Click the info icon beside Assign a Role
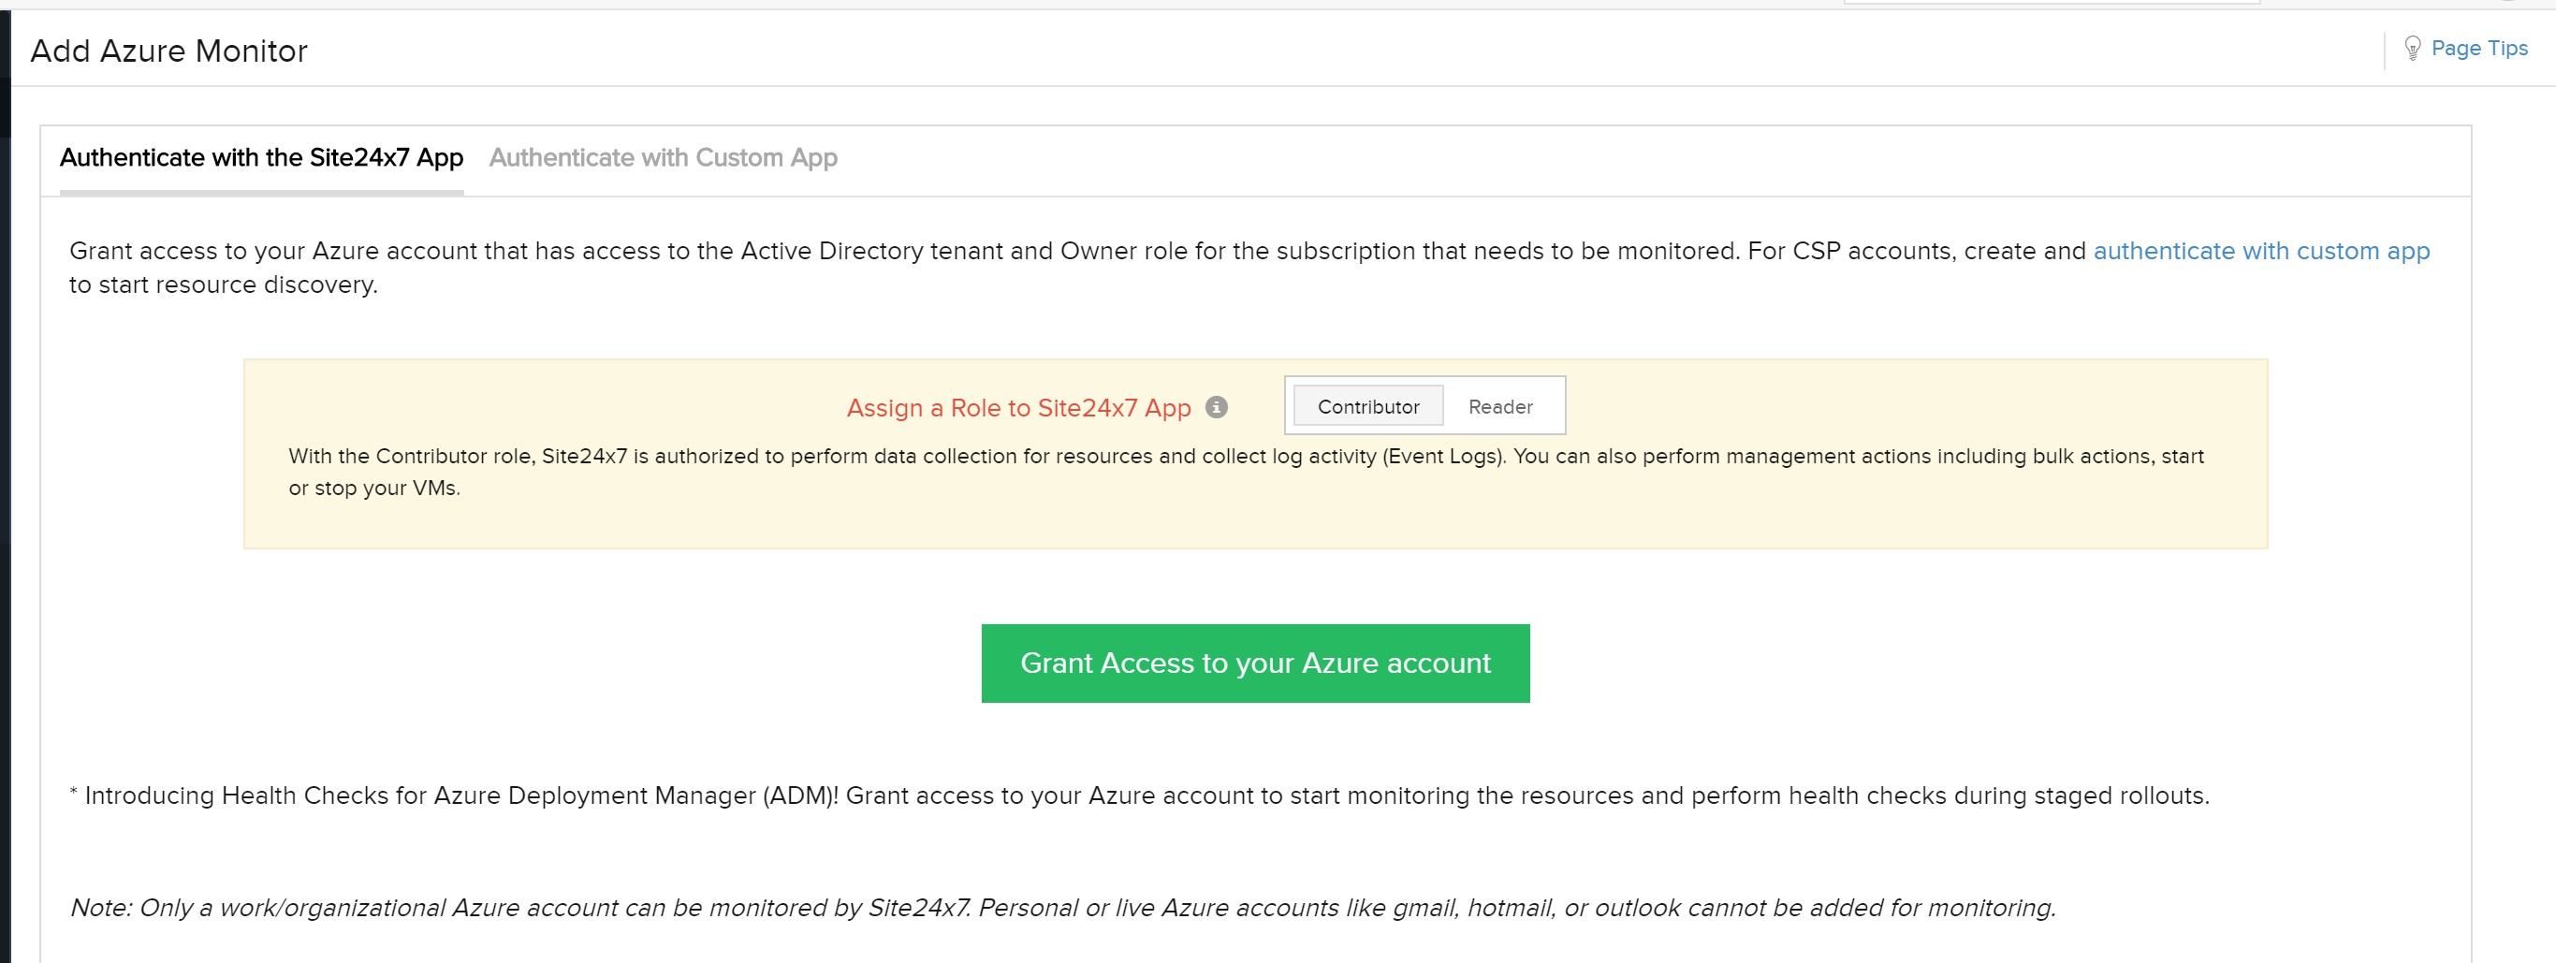This screenshot has width=2556, height=963. pyautogui.click(x=1217, y=406)
